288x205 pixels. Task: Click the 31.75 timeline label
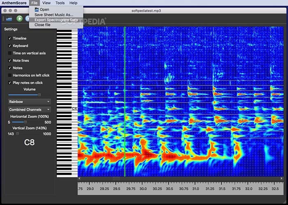coord(236,189)
